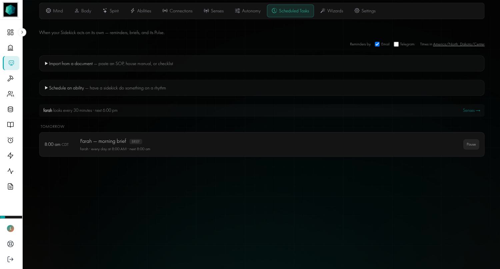Expand Import from a document section

click(x=262, y=63)
